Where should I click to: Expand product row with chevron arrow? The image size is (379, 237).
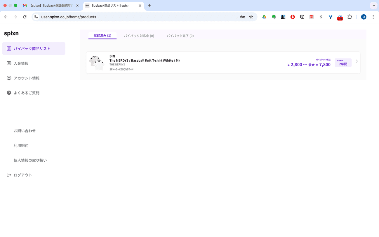coord(357,61)
